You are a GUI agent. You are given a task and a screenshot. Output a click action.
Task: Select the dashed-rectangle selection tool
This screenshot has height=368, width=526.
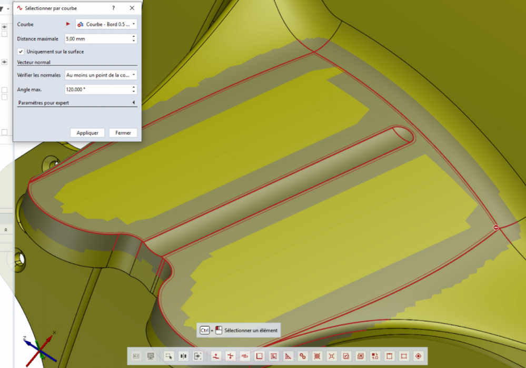[168, 356]
